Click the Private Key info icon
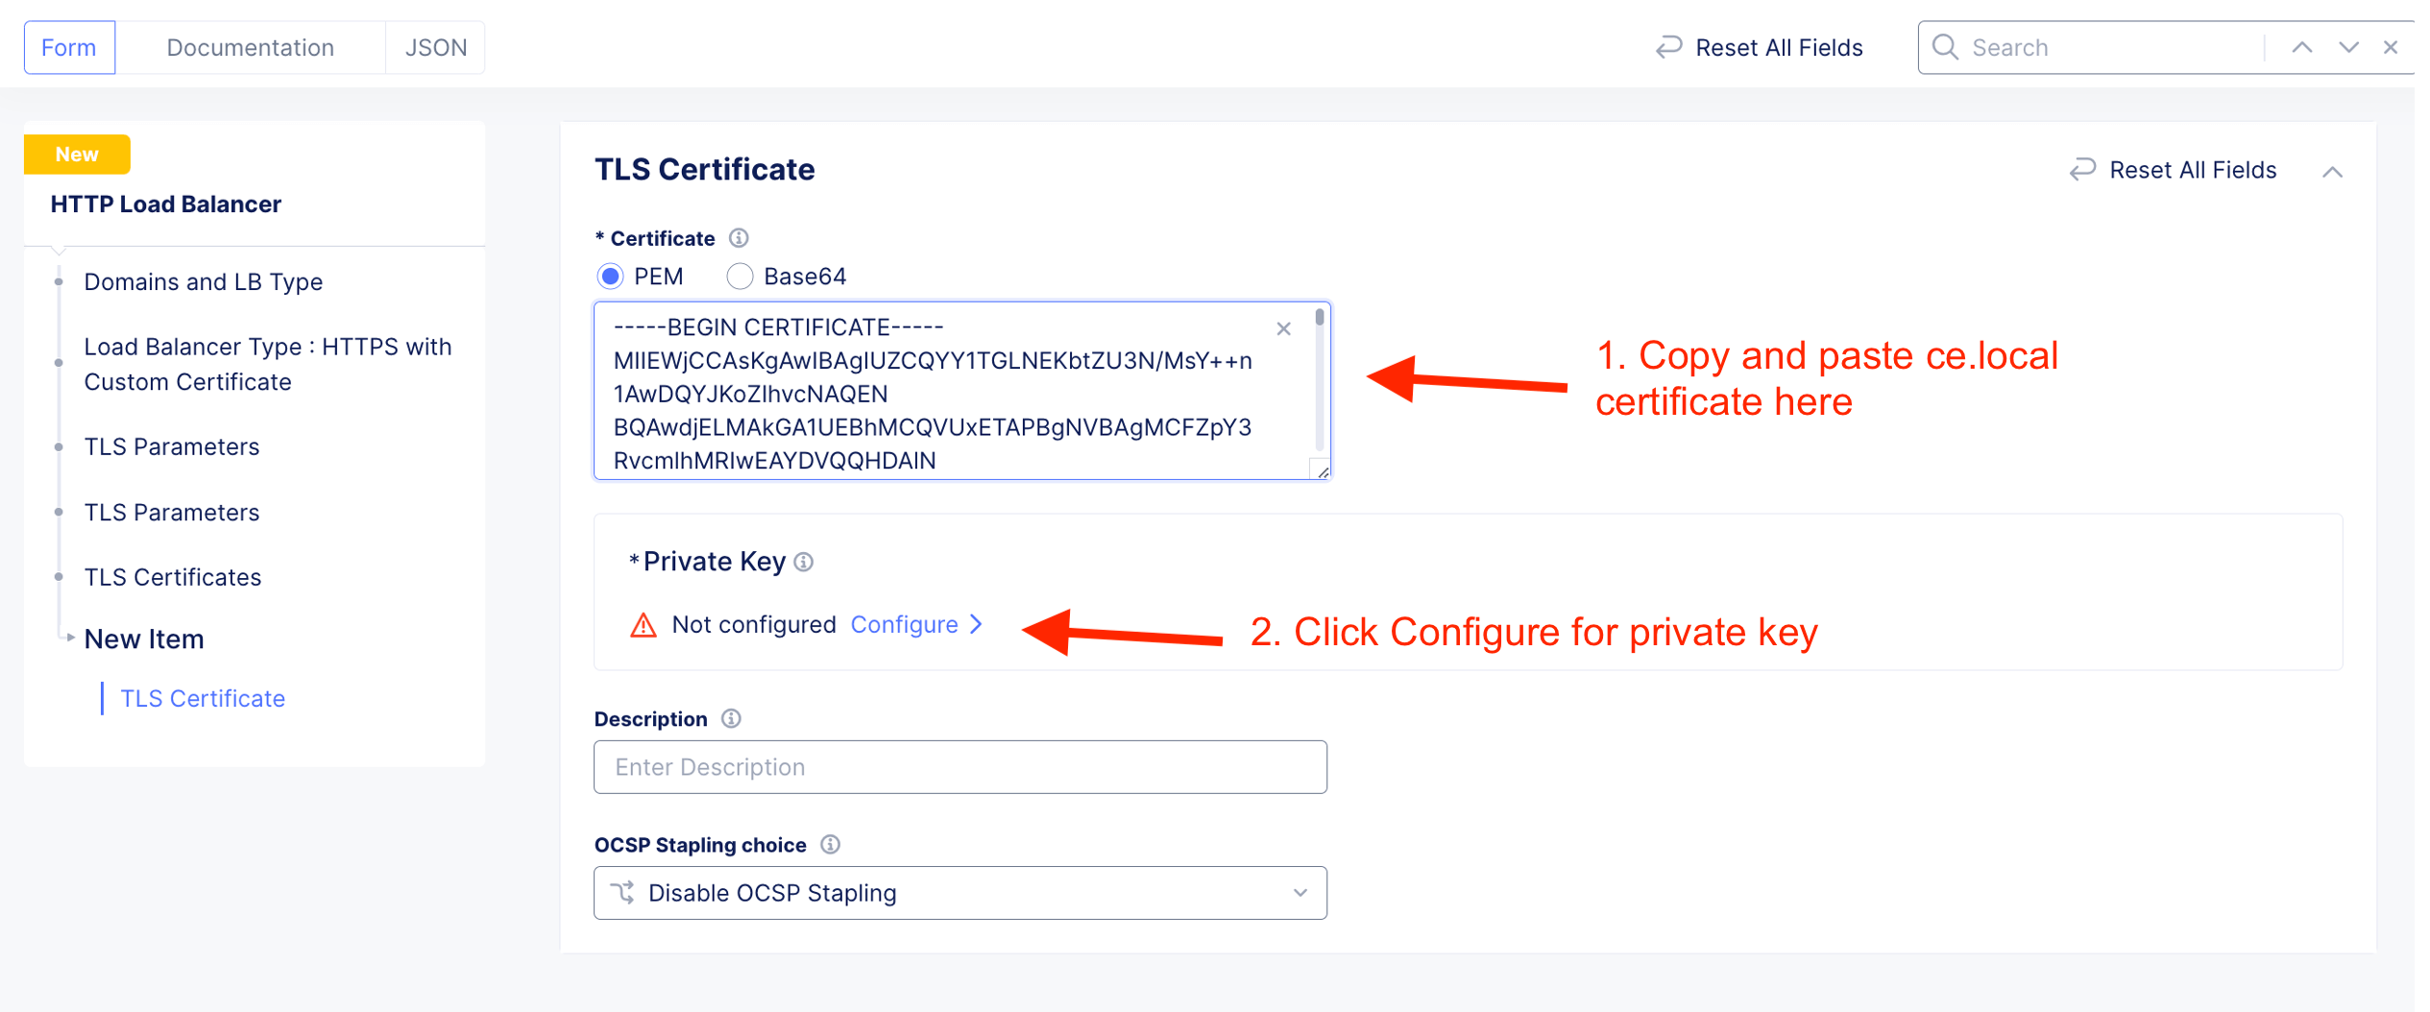 (804, 562)
